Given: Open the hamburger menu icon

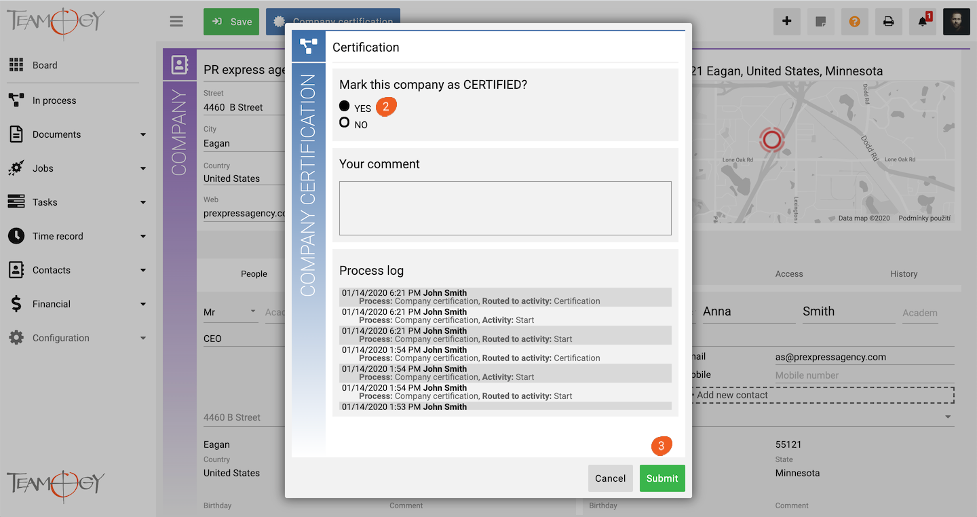Looking at the screenshot, I should coord(176,22).
